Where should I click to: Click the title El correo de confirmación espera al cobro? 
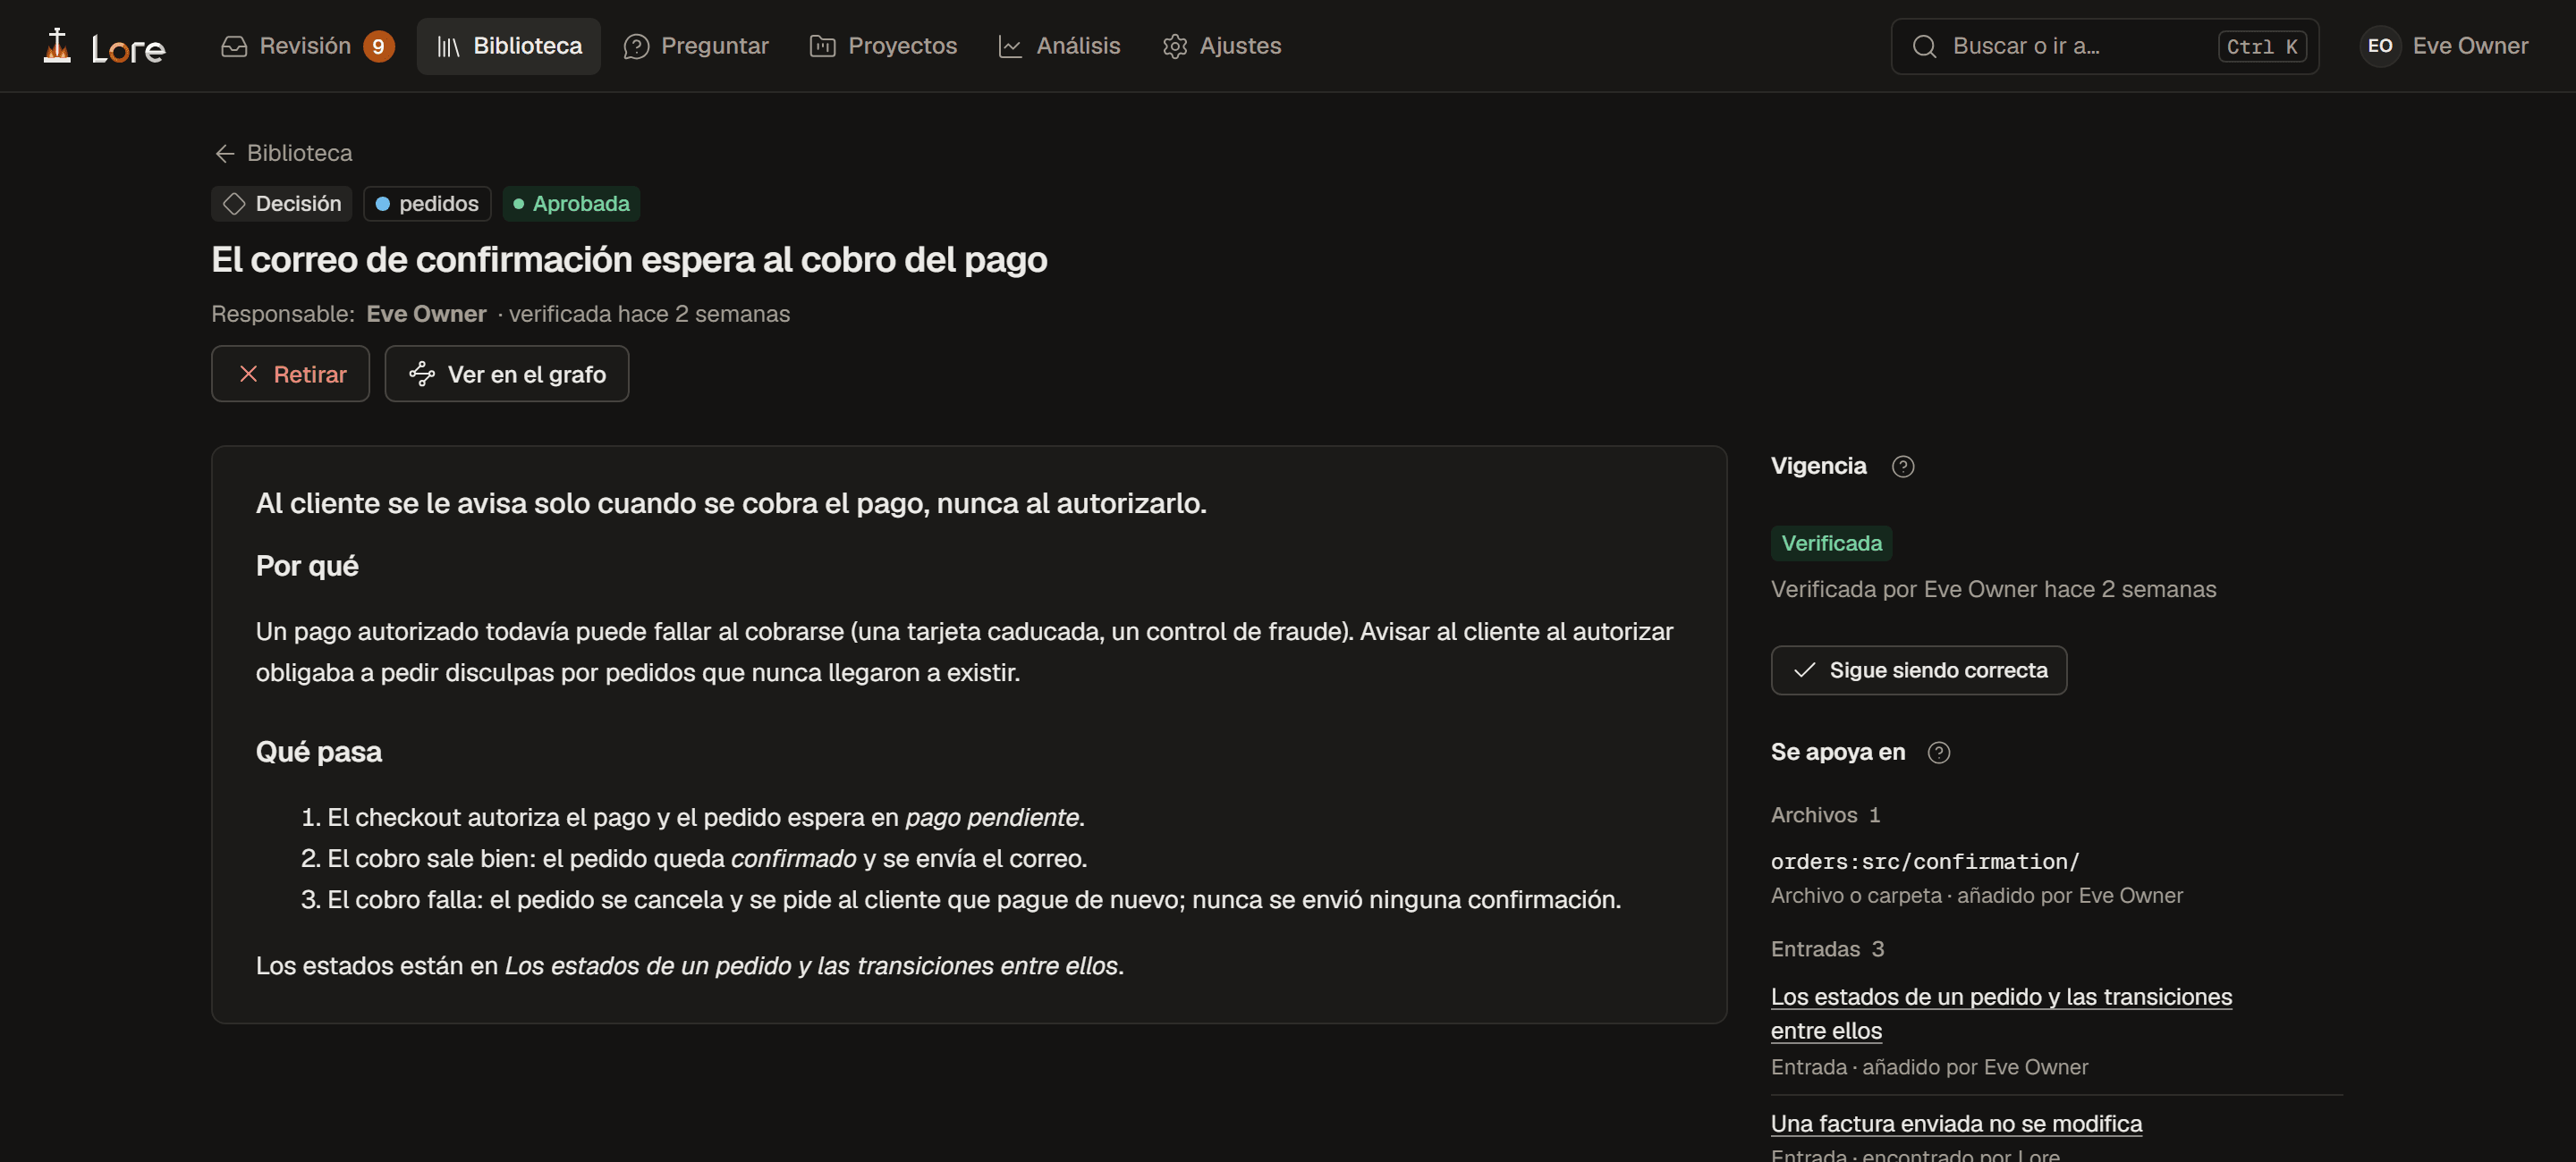pyautogui.click(x=629, y=260)
